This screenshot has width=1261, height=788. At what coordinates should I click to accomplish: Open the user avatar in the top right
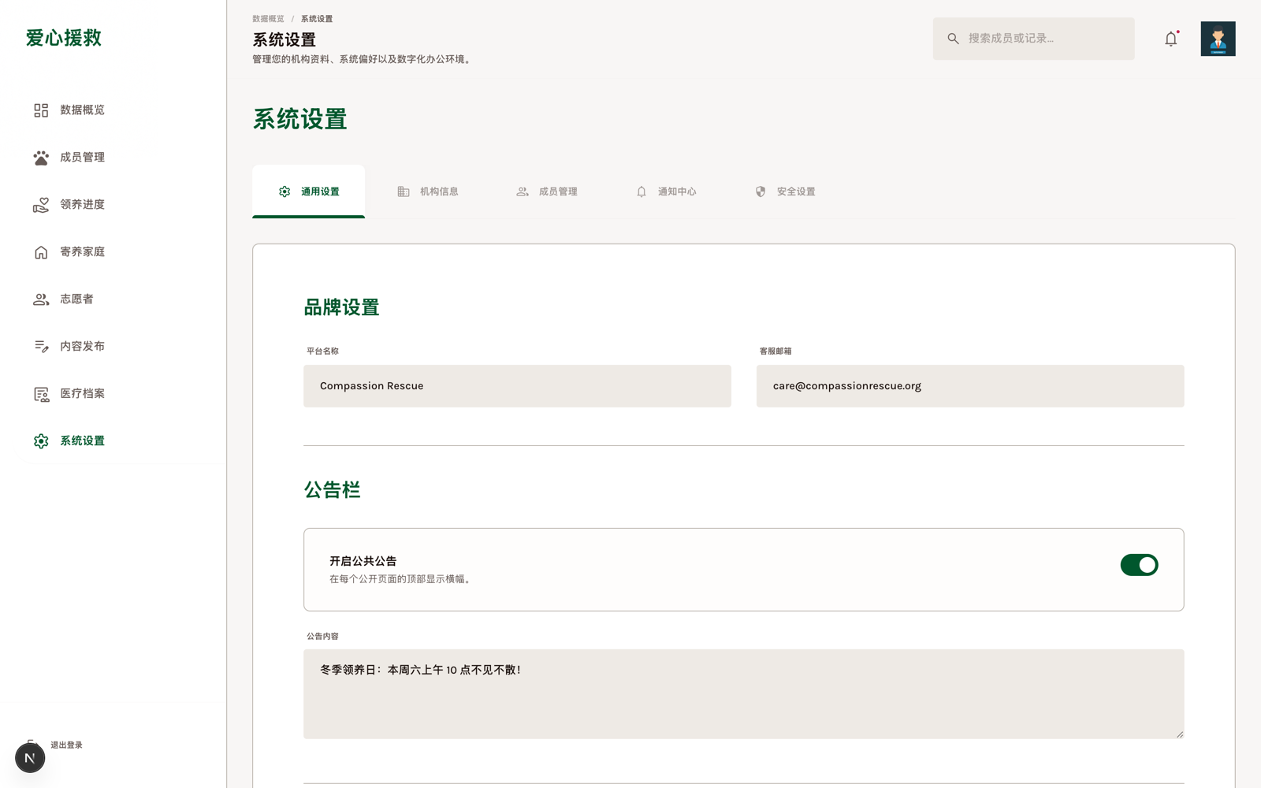coord(1218,39)
